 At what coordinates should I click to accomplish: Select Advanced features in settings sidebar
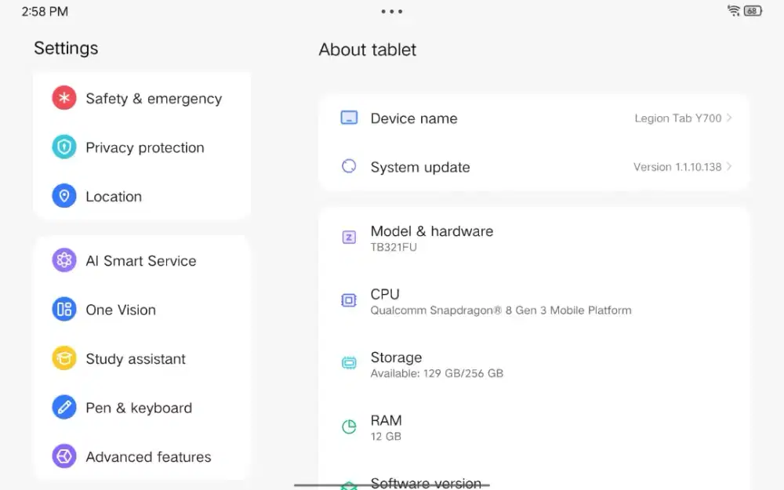(148, 456)
